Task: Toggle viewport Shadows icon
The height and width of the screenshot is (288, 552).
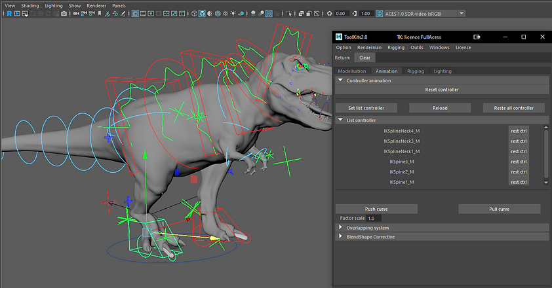Action: 241,14
